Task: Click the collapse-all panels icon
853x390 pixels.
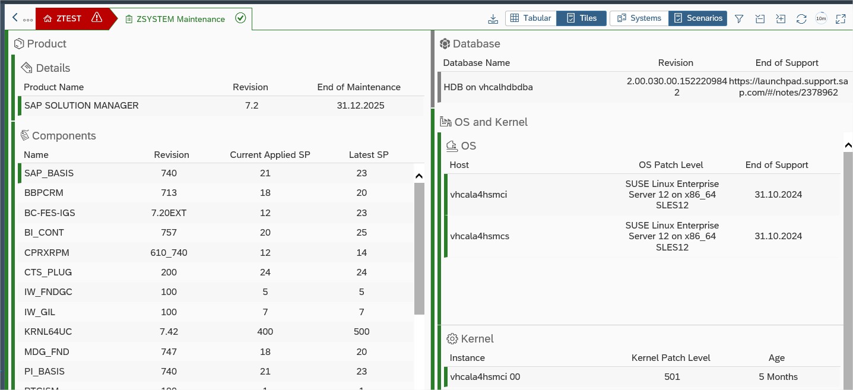Action: point(760,19)
